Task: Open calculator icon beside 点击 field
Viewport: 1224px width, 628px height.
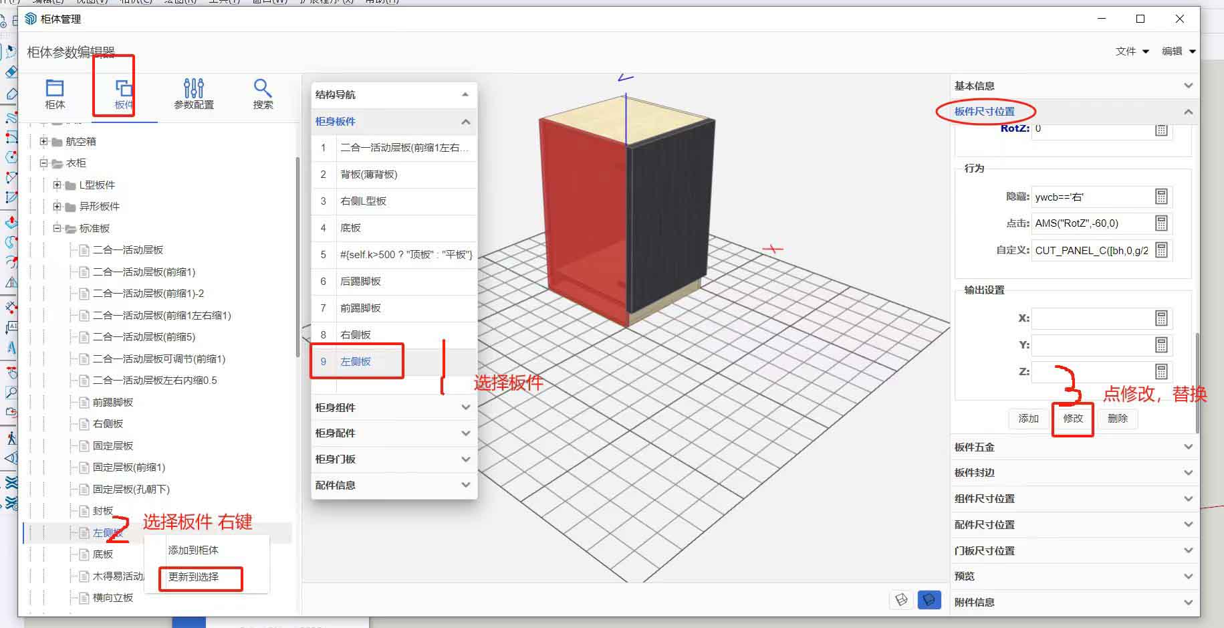Action: tap(1161, 223)
